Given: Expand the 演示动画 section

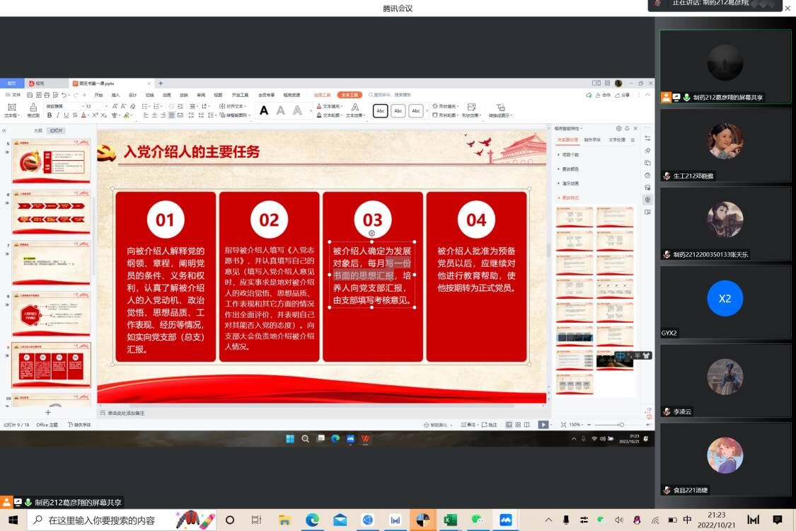Looking at the screenshot, I should [x=570, y=183].
